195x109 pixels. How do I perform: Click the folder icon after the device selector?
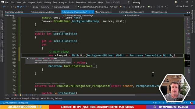(121, 7)
